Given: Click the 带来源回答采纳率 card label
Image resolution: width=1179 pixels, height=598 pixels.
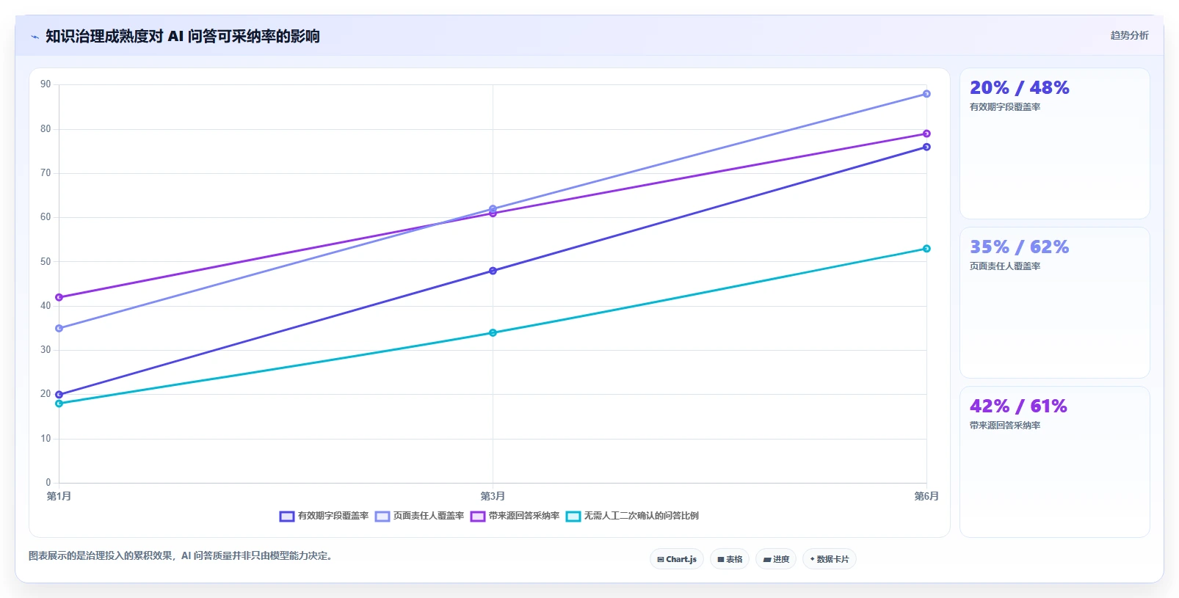Looking at the screenshot, I should coord(1005,426).
